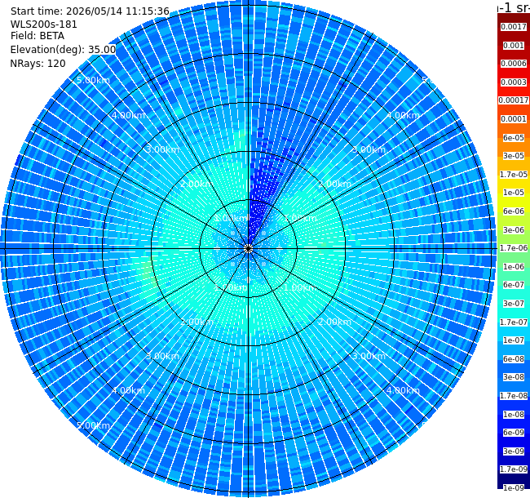Click the 6e-07 green colorbar label

(514, 285)
